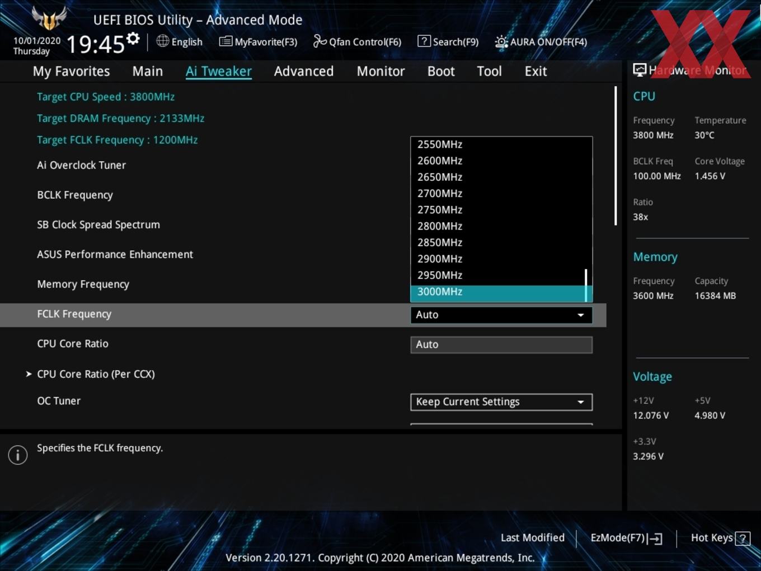Switch to the Monitor tab
Image resolution: width=761 pixels, height=571 pixels.
pyautogui.click(x=380, y=71)
